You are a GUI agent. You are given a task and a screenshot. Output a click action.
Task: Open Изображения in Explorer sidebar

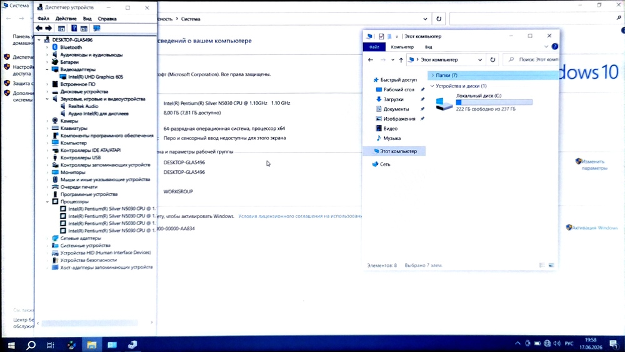pyautogui.click(x=399, y=119)
